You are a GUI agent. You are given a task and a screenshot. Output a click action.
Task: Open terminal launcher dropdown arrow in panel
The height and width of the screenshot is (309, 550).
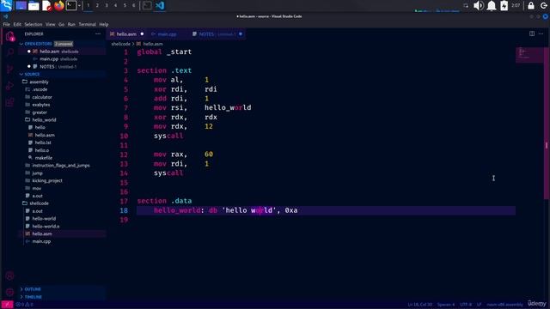point(79,6)
